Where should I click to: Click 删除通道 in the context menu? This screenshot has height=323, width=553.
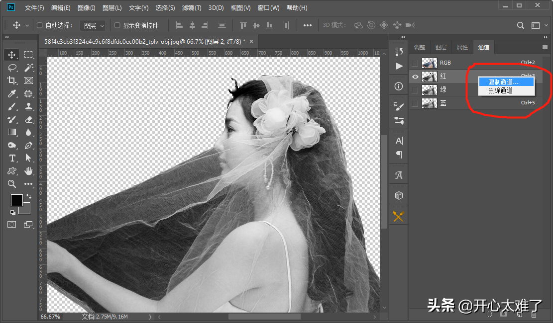500,90
